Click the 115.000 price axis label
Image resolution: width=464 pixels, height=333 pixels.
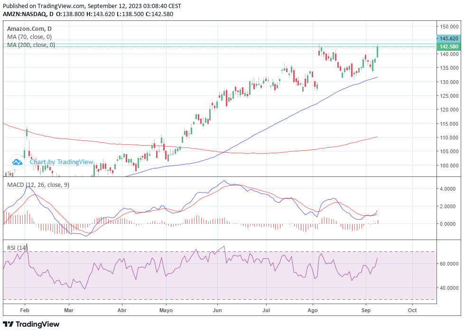click(x=449, y=124)
